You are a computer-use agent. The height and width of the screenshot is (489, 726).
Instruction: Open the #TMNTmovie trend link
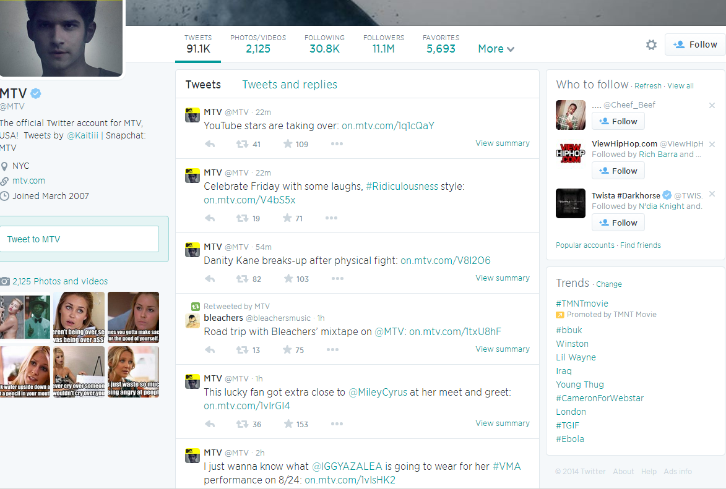[582, 304]
